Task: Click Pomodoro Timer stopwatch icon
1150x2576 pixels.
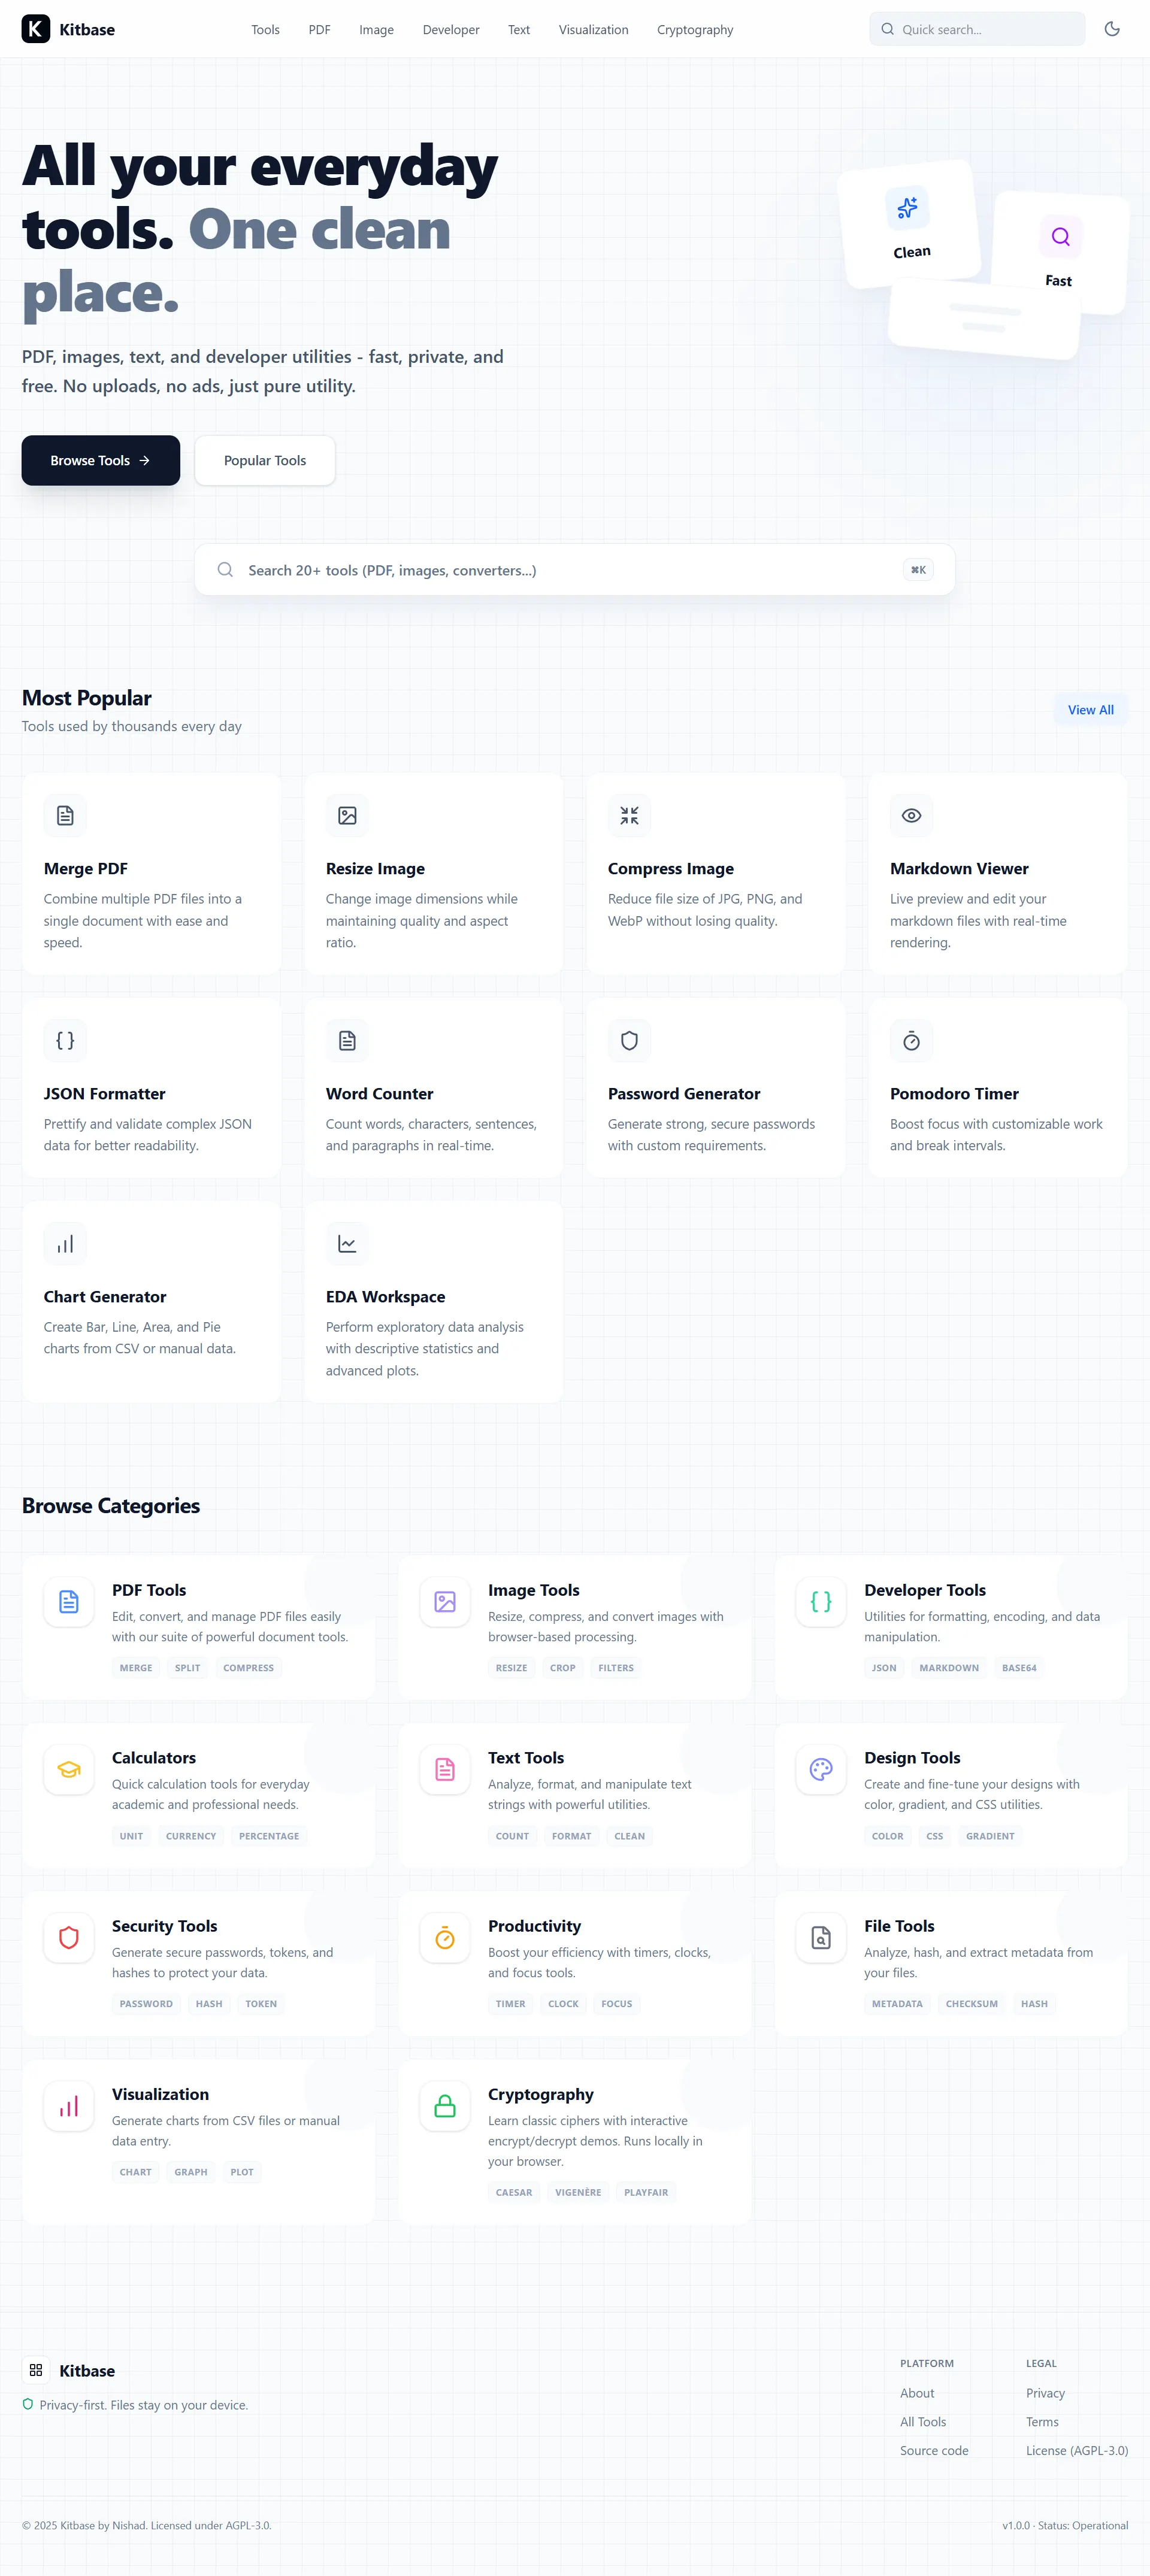Action: click(911, 1040)
